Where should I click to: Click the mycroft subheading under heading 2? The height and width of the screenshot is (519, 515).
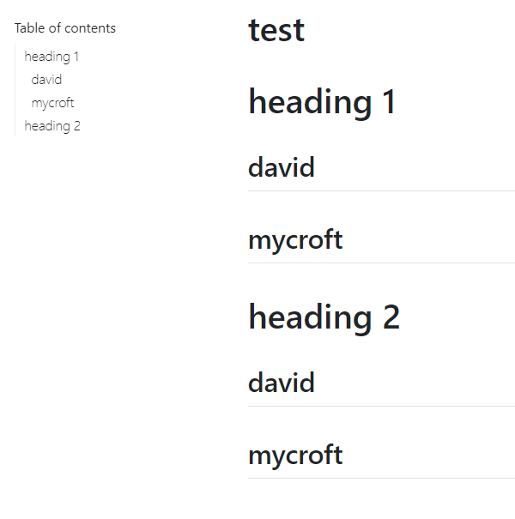pos(295,456)
